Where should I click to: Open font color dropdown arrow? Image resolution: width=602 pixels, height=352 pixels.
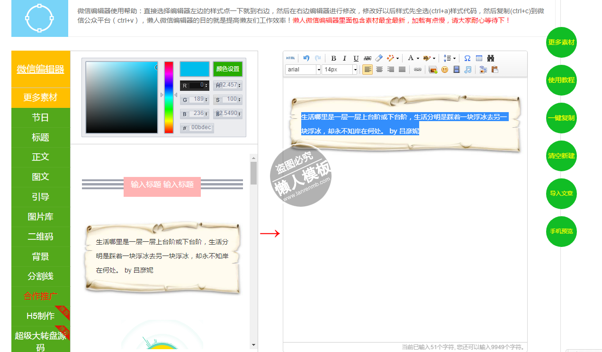pos(418,58)
